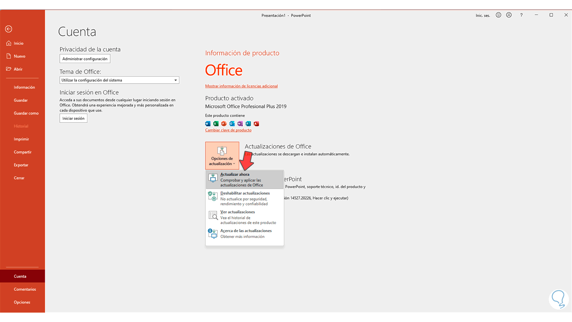
Task: Select Acerca de las actualizaciones entry
Action: coord(245,234)
